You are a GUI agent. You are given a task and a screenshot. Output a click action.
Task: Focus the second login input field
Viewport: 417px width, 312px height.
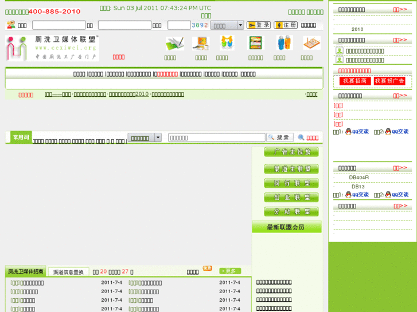(124, 25)
